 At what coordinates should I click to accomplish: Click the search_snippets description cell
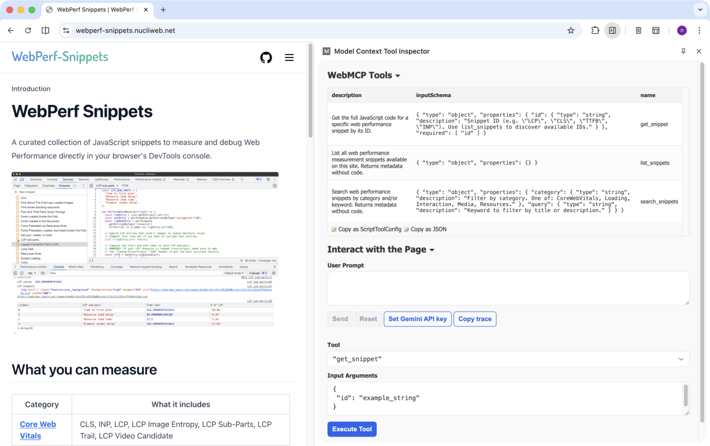370,201
